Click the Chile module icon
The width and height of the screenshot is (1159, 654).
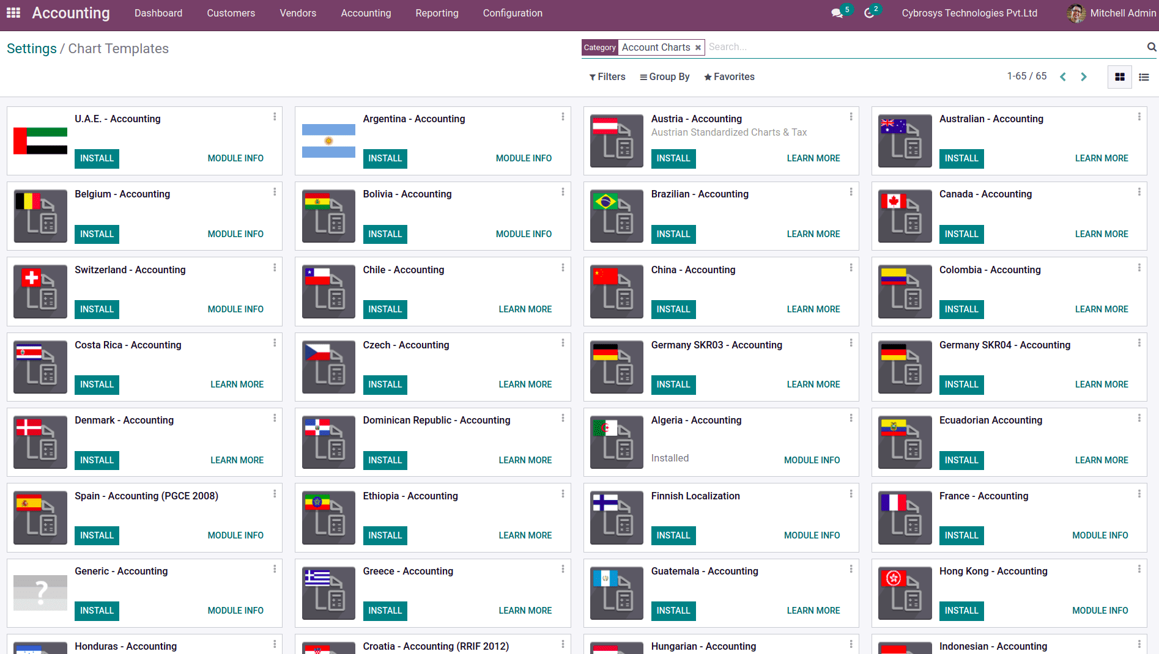[x=328, y=292]
